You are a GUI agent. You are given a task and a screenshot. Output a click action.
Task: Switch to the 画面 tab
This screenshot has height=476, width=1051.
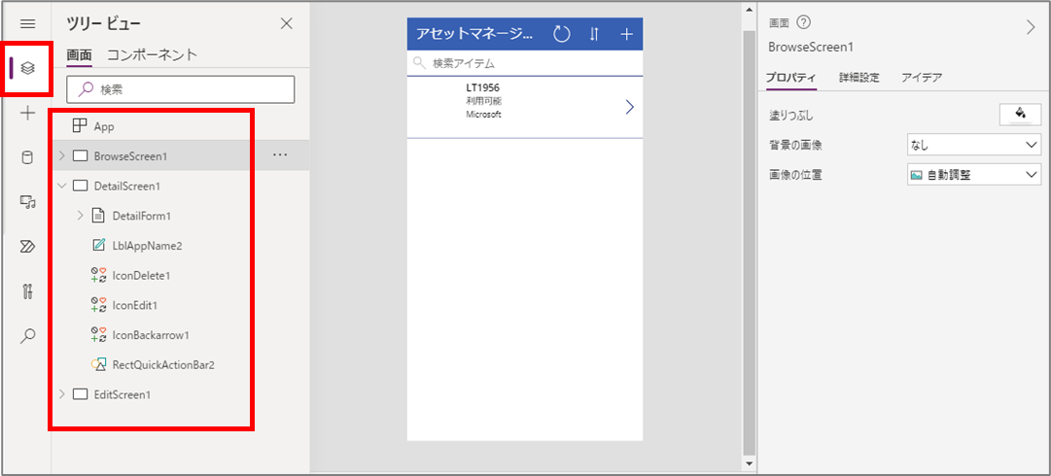click(79, 55)
